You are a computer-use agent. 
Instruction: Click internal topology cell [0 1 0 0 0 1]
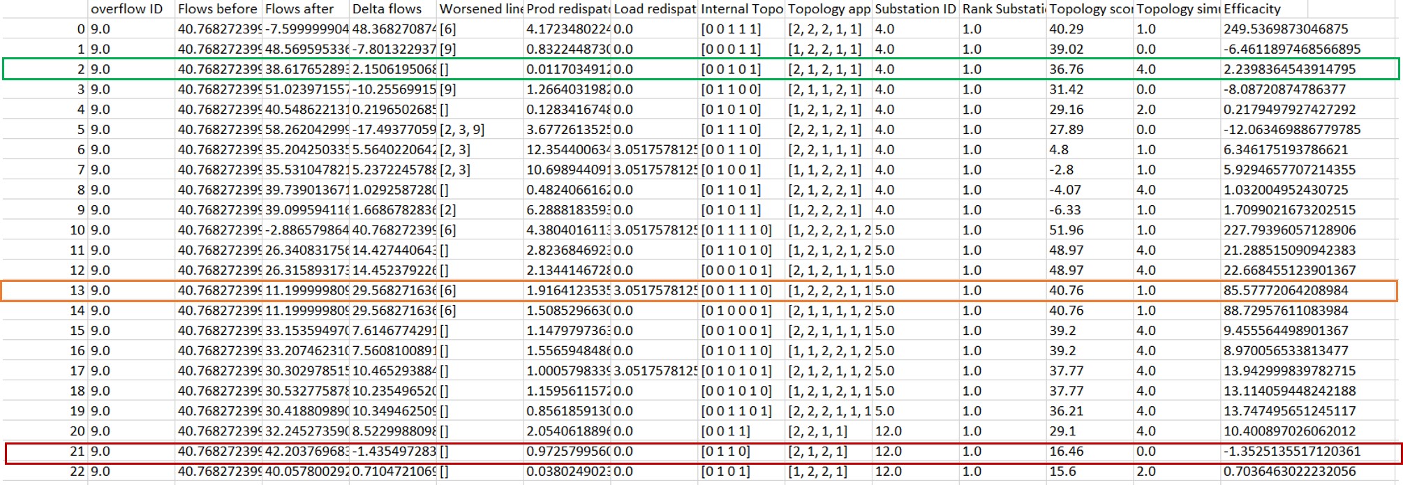[736, 311]
